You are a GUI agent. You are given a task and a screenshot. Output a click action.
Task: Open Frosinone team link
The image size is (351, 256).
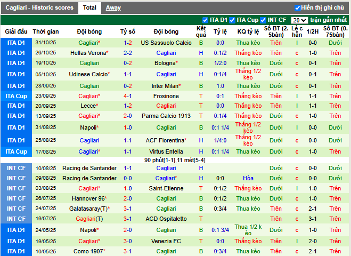[166, 96]
